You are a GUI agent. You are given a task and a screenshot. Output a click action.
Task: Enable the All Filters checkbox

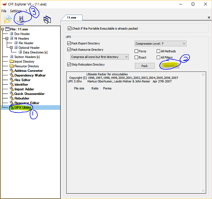tap(158, 57)
